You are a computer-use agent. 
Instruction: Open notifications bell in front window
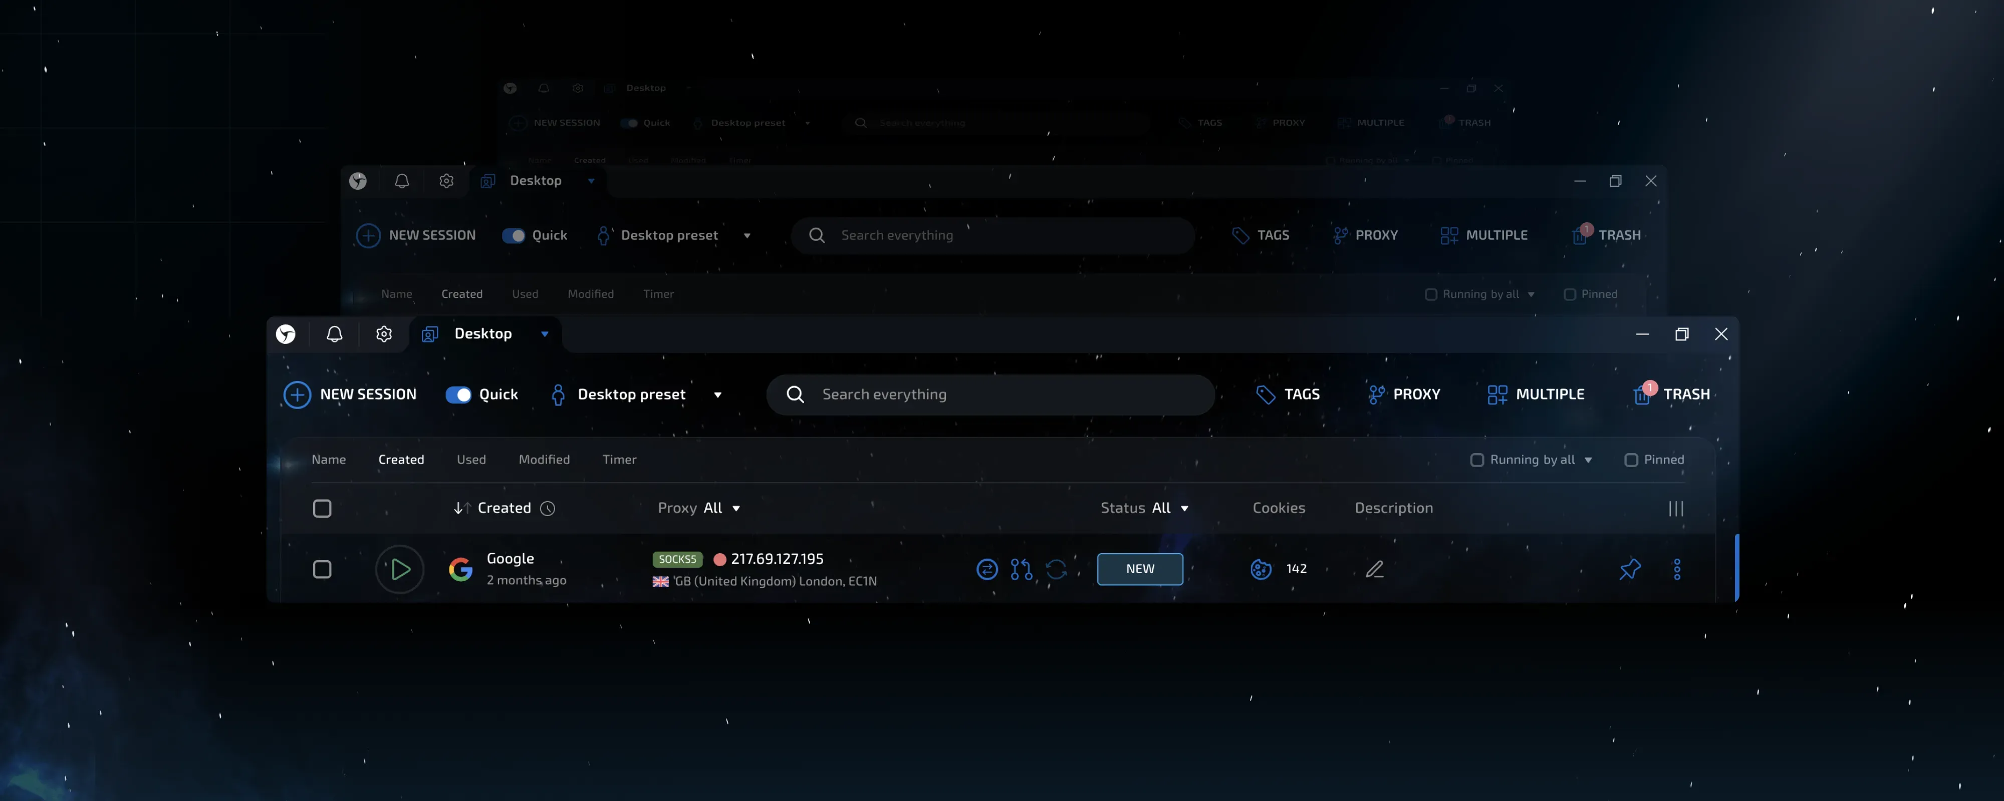coord(335,333)
